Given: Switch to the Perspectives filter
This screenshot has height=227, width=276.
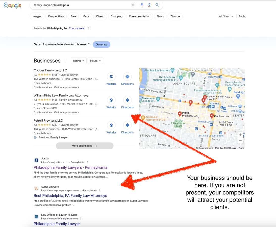Looking at the screenshot, I should point(56,16).
